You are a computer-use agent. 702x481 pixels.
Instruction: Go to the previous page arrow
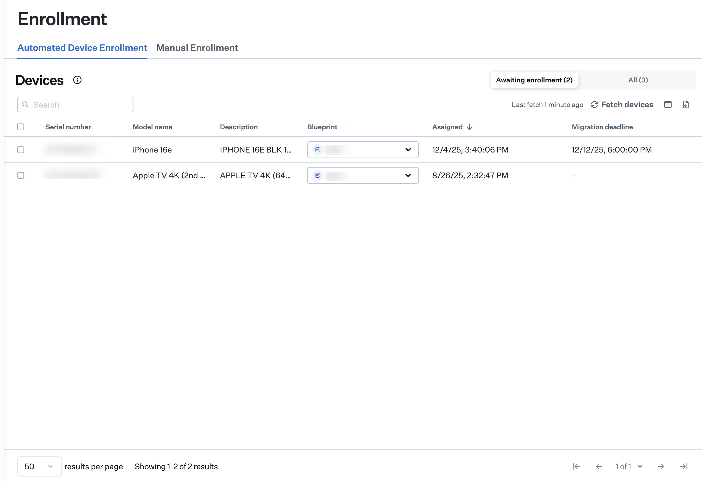(x=599, y=466)
